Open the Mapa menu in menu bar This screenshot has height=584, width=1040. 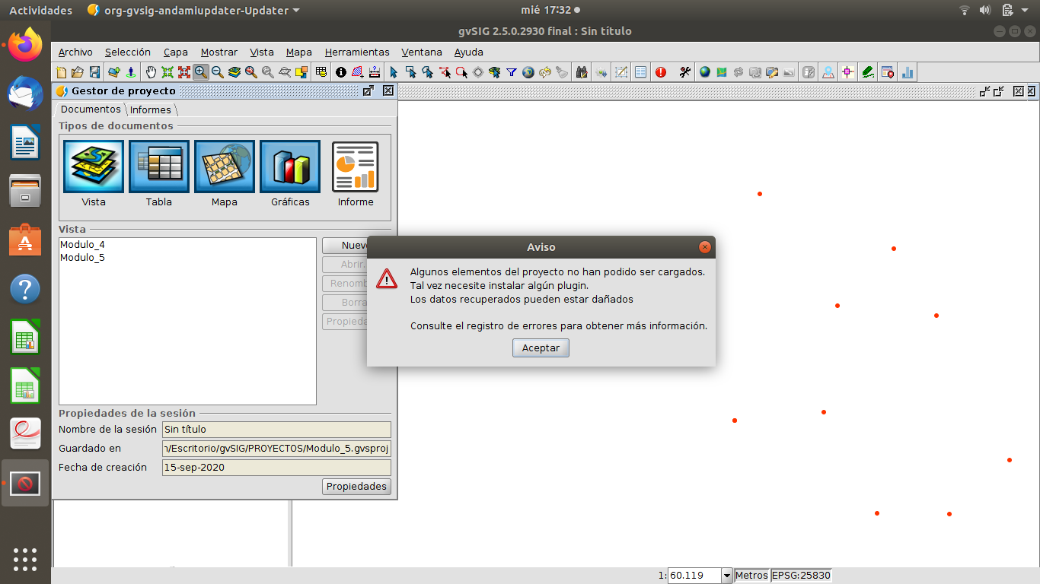click(299, 52)
